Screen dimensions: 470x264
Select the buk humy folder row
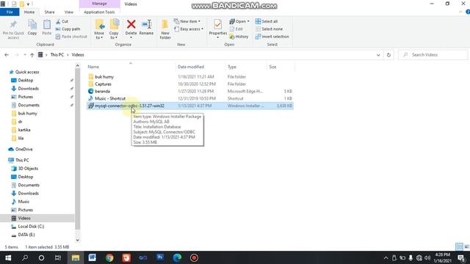pos(190,77)
